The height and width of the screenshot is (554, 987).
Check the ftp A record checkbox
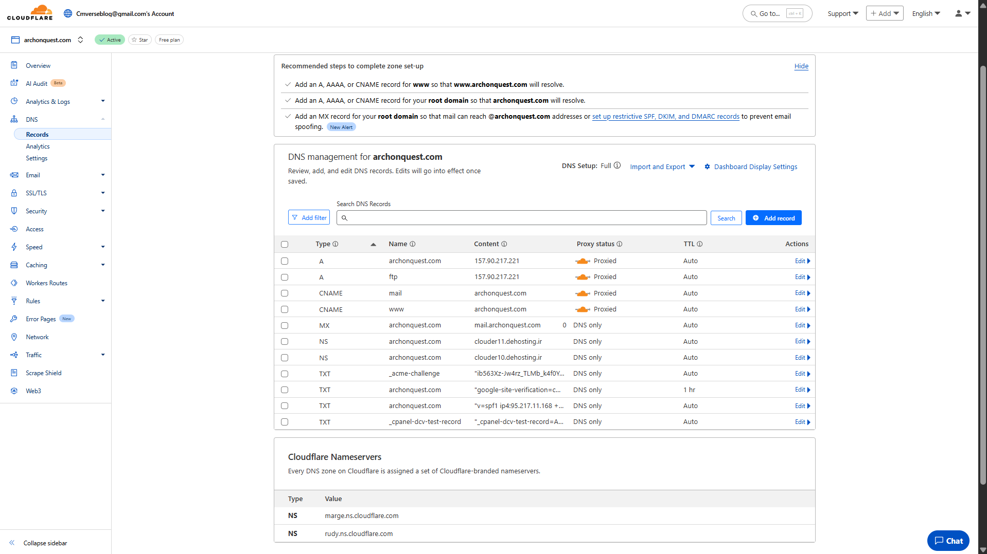285,278
